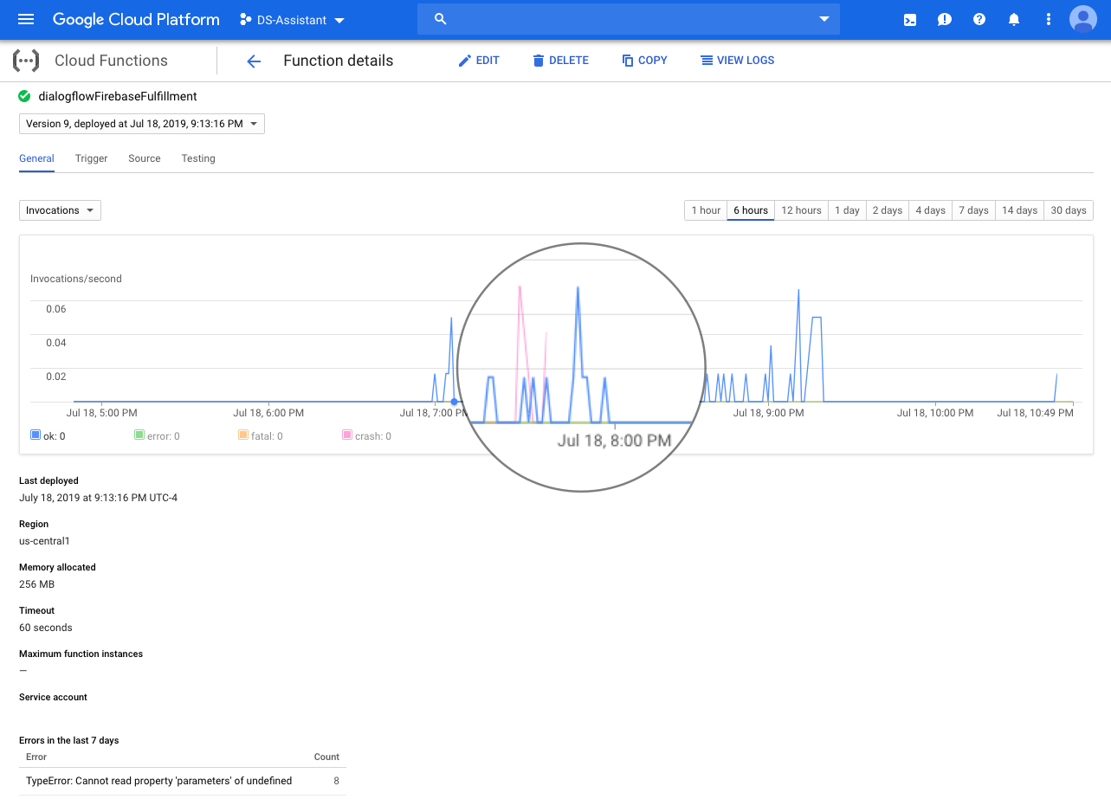
Task: Expand the search bar dropdown arrow
Action: 824,19
